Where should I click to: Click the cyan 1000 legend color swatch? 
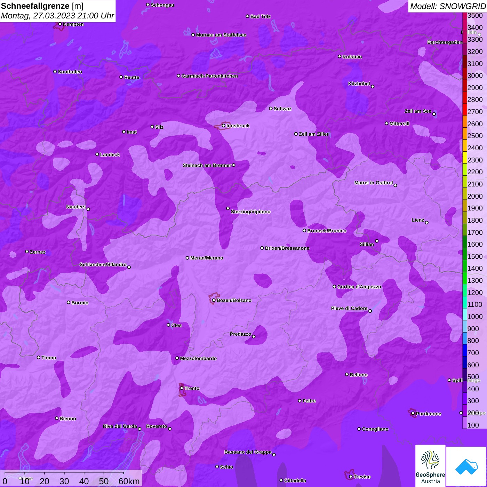[x=465, y=314]
